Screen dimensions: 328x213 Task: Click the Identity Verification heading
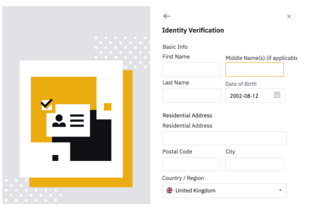pyautogui.click(x=193, y=30)
